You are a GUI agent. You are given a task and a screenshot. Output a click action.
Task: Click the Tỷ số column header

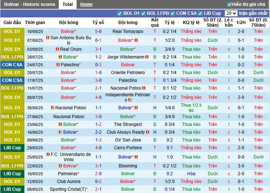[98, 23]
